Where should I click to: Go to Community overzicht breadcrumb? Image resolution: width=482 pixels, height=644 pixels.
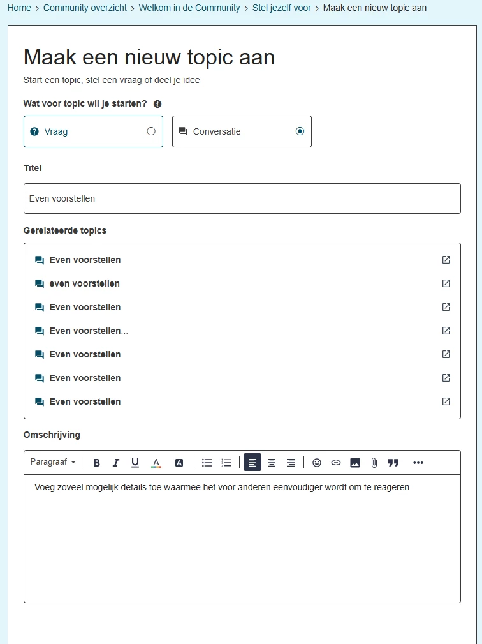pos(85,8)
